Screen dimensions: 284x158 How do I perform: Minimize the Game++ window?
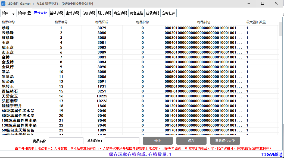click(x=249, y=4)
